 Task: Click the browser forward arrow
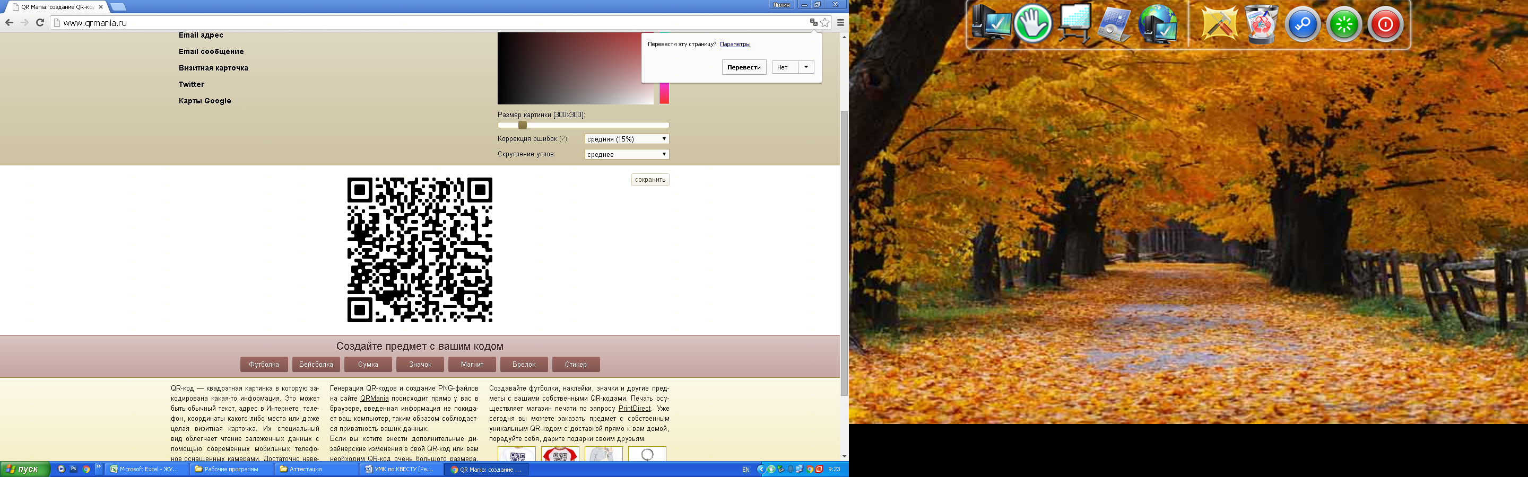(24, 22)
